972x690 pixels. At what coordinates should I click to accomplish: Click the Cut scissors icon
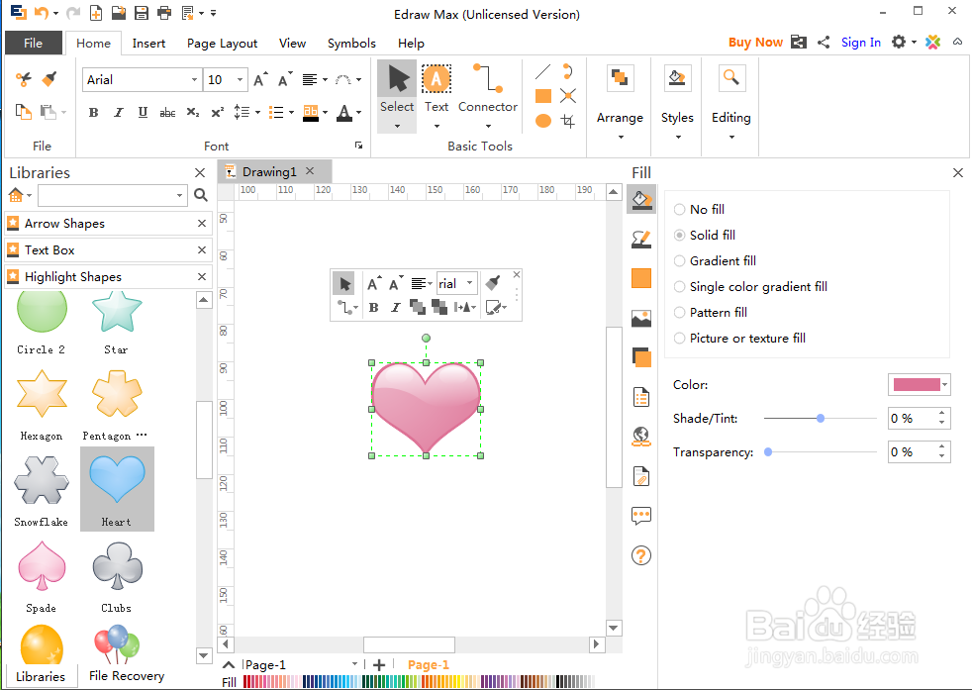[24, 79]
